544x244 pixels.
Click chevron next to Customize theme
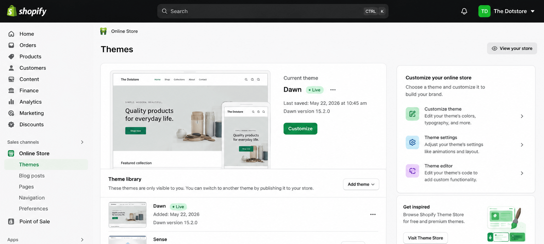point(522,116)
